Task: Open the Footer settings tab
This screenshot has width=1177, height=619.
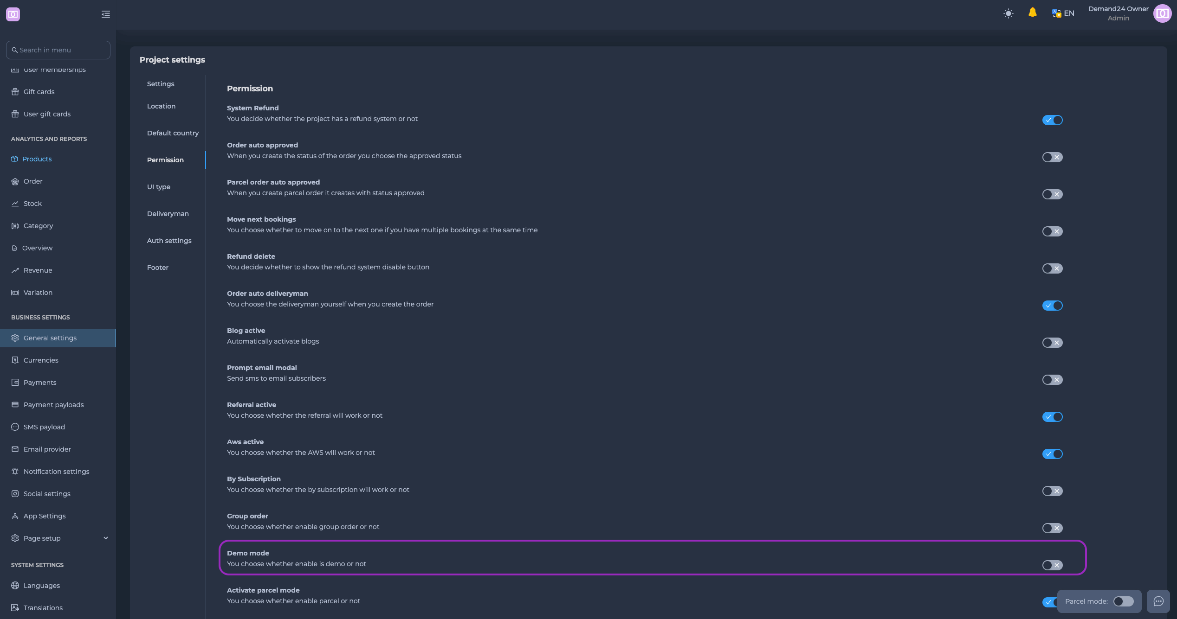Action: (x=158, y=268)
